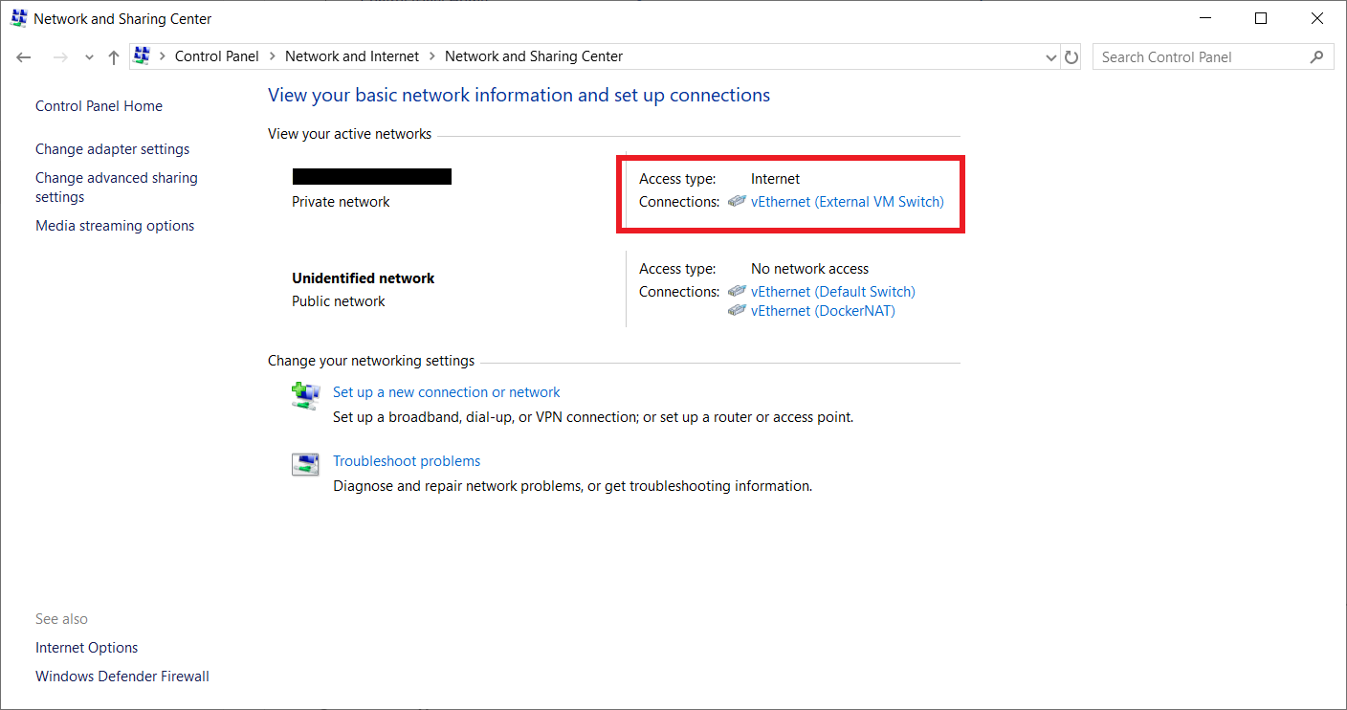1347x710 pixels.
Task: Open Change advanced sharing settings
Action: (117, 188)
